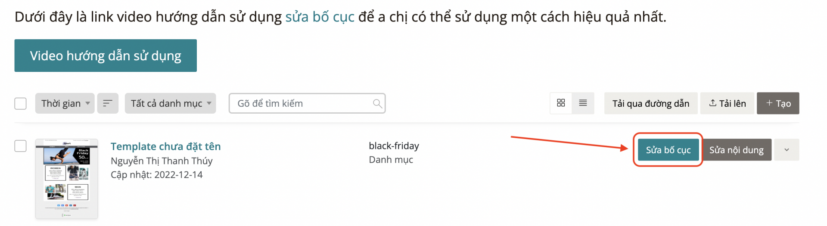Open Video hướng dẫn sử dụng button
The image size is (827, 226).
pos(106,56)
